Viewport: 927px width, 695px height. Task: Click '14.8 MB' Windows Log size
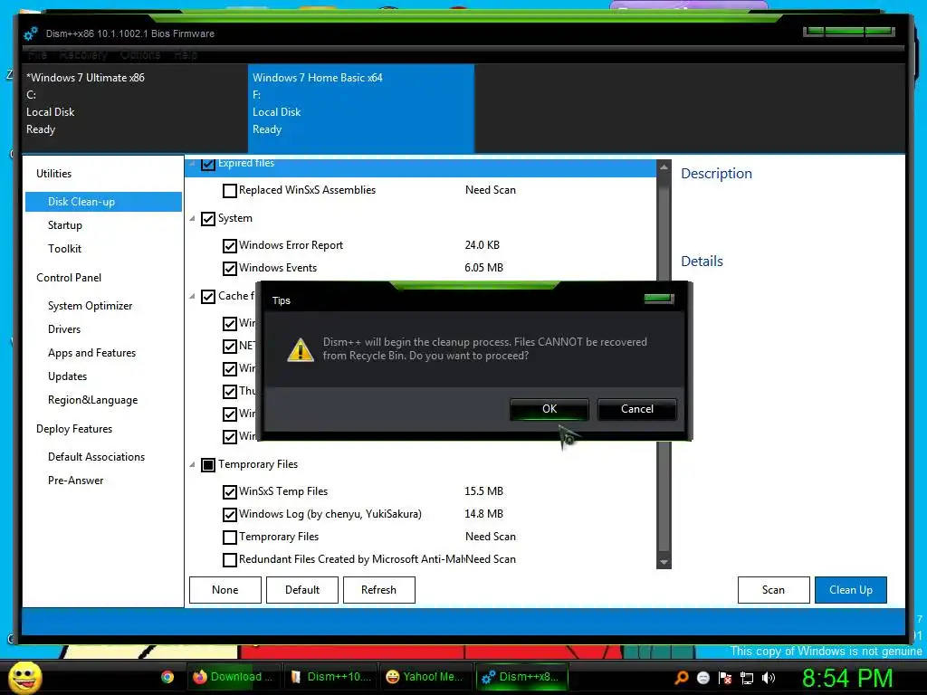[x=483, y=514]
